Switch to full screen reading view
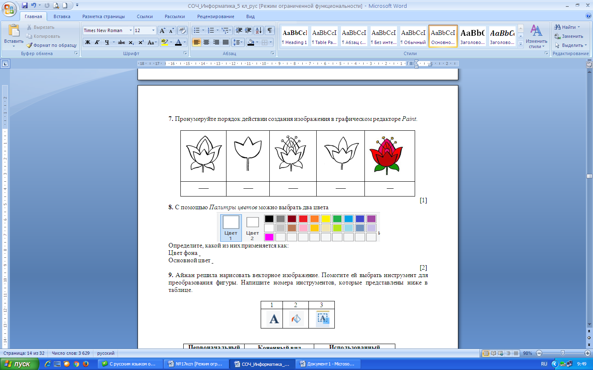593x370 pixels. pos(493,353)
